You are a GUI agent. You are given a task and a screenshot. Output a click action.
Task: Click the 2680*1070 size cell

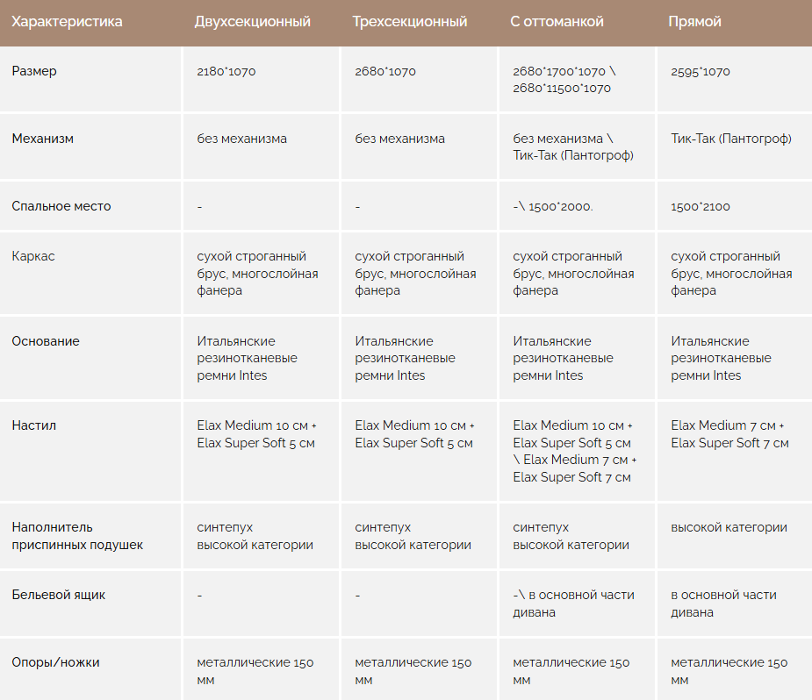[x=385, y=72]
